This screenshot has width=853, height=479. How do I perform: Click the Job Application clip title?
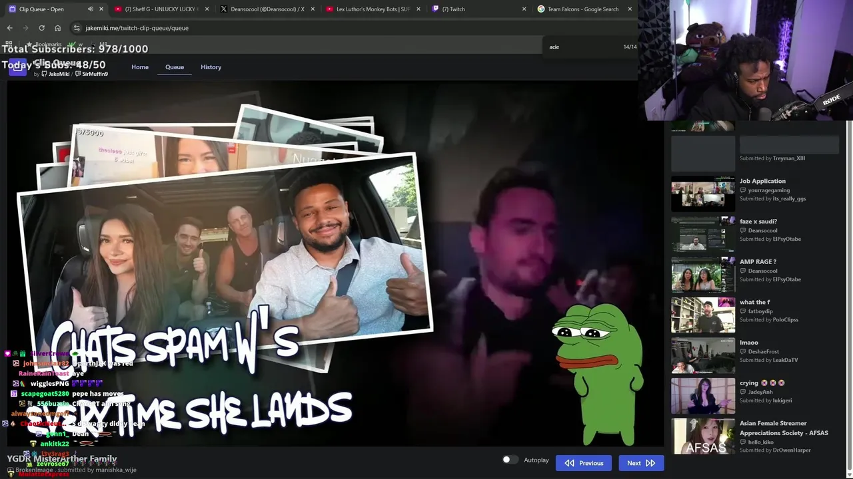point(762,181)
